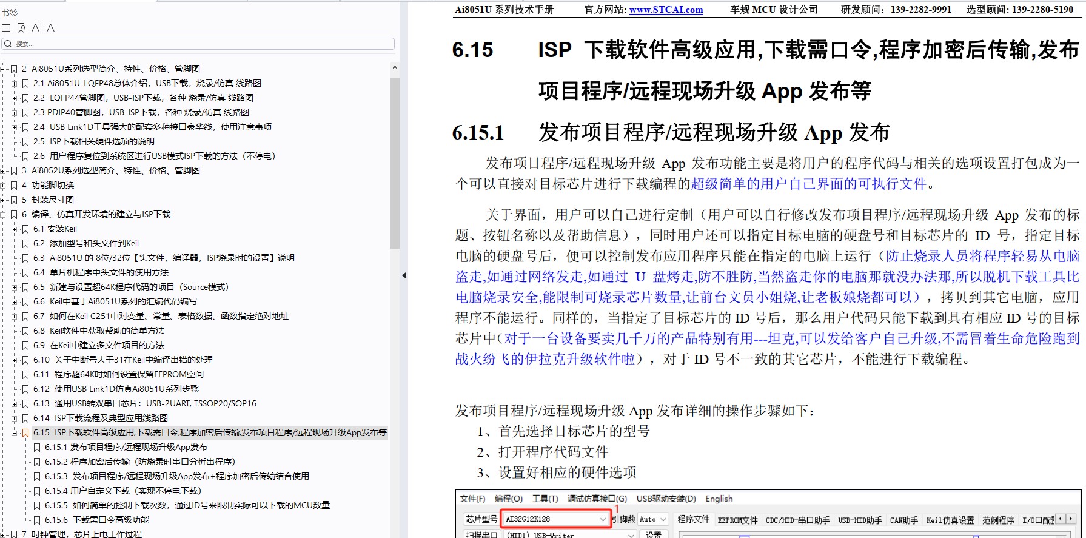This screenshot has height=538, width=1086.
Task: Open bookmark 6.15.5 如何简单的控制下载次数
Action: (187, 505)
